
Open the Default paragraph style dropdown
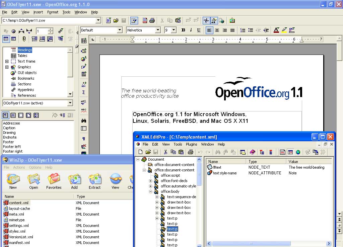[120, 30]
